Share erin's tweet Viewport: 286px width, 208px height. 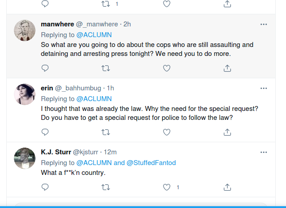227,132
